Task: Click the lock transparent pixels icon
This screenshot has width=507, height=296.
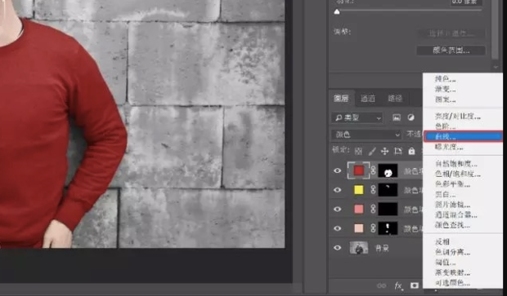Action: [358, 151]
